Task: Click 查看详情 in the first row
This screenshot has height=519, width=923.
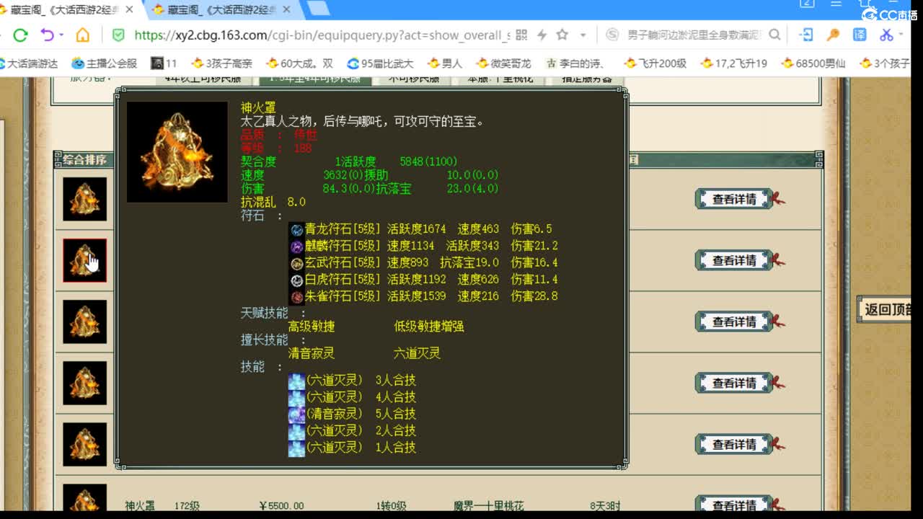Action: [734, 199]
